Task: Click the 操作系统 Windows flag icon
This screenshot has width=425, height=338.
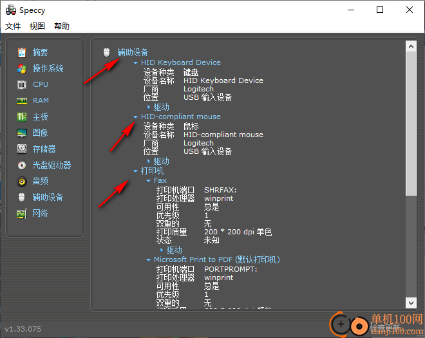Action: coord(22,69)
